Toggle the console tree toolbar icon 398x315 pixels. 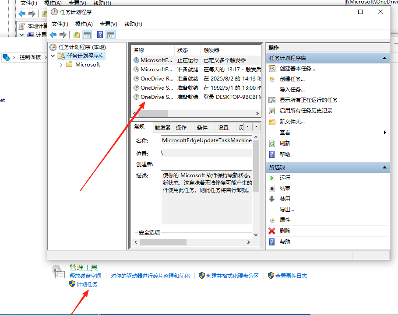(x=87, y=35)
